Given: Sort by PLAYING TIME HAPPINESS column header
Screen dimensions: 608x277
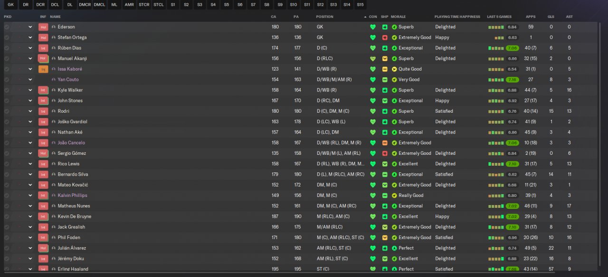Looking at the screenshot, I should 457,17.
